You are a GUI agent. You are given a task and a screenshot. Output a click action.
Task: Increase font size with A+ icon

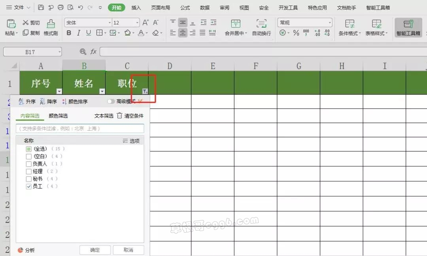click(145, 23)
